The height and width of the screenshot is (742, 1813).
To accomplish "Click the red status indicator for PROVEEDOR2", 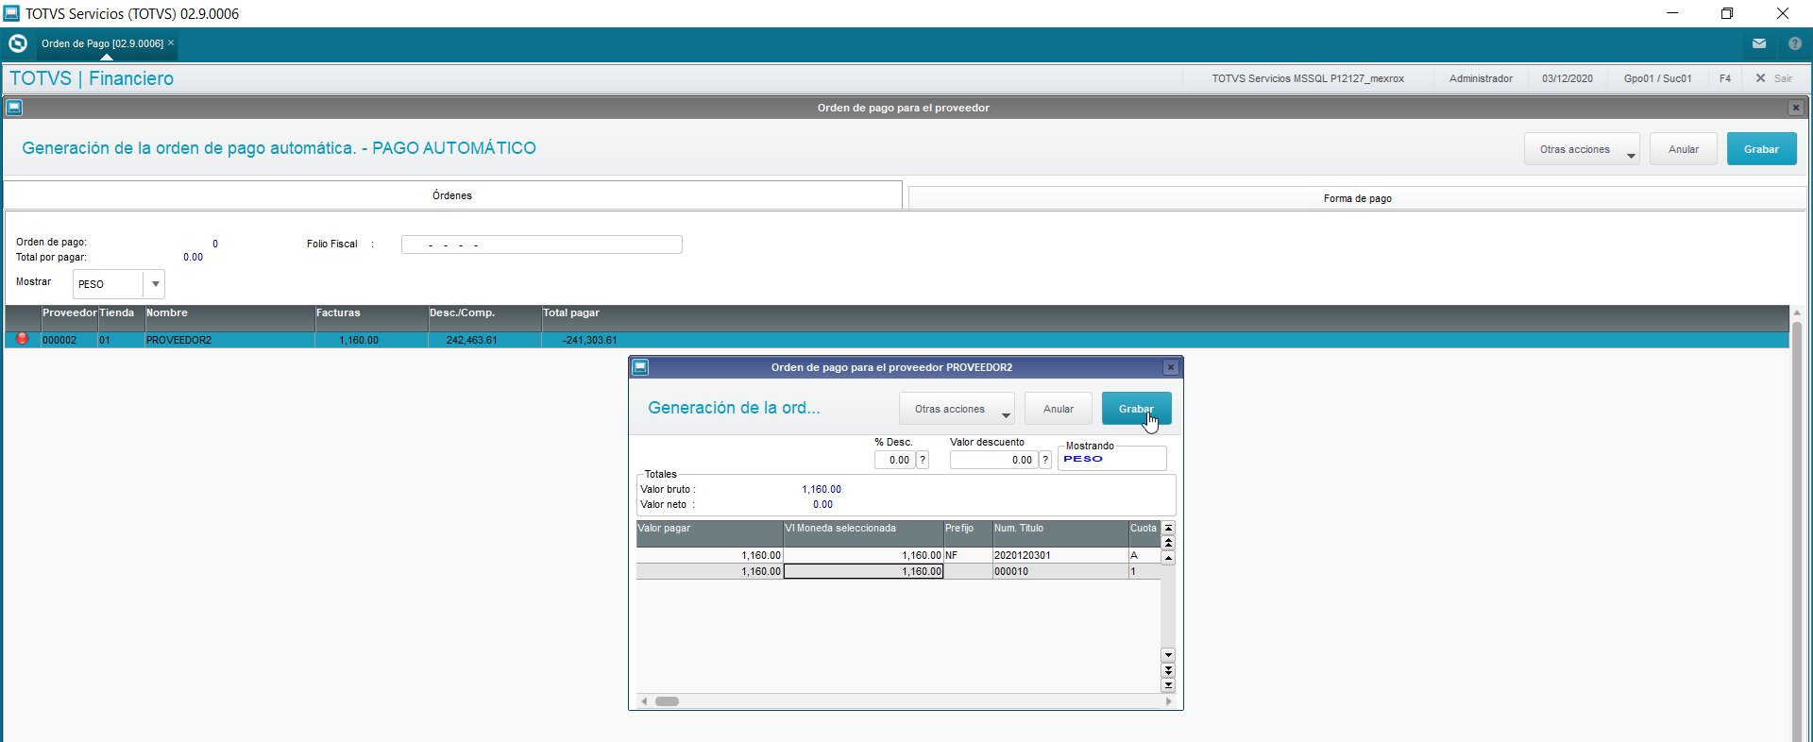I will pos(23,339).
